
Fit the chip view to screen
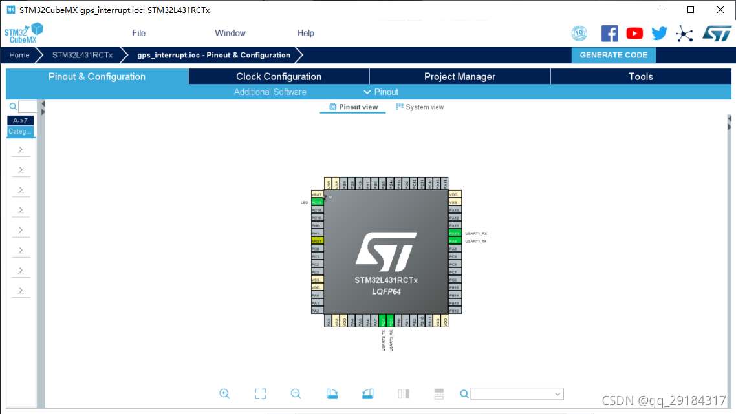point(261,394)
